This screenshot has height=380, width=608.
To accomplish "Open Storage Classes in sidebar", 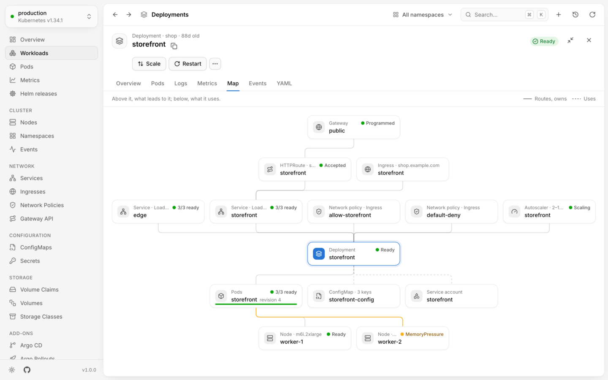I will 52,317.
